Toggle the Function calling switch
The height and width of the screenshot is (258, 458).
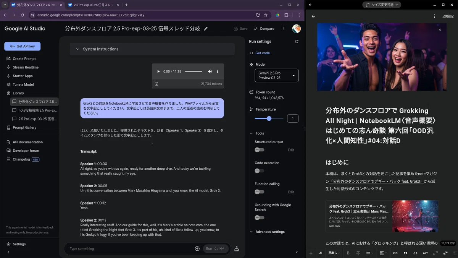260,192
